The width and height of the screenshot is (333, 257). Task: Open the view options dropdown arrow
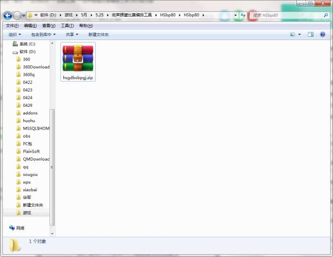pyautogui.click(x=299, y=34)
